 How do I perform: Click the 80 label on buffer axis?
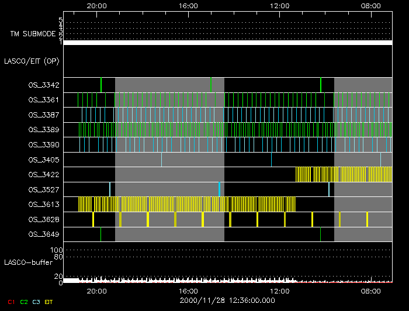[58, 257]
